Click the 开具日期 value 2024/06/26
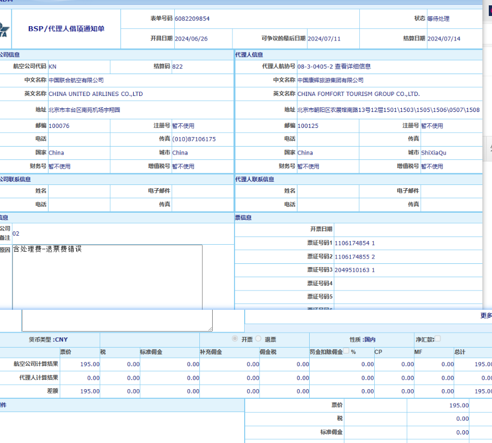The width and height of the screenshot is (492, 443). [x=191, y=39]
